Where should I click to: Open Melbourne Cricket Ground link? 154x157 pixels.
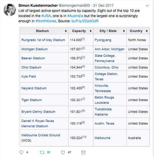point(41,135)
